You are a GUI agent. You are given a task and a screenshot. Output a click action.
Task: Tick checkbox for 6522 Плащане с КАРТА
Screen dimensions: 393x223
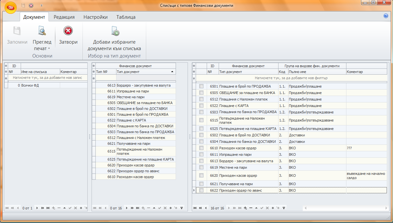[x=201, y=106]
